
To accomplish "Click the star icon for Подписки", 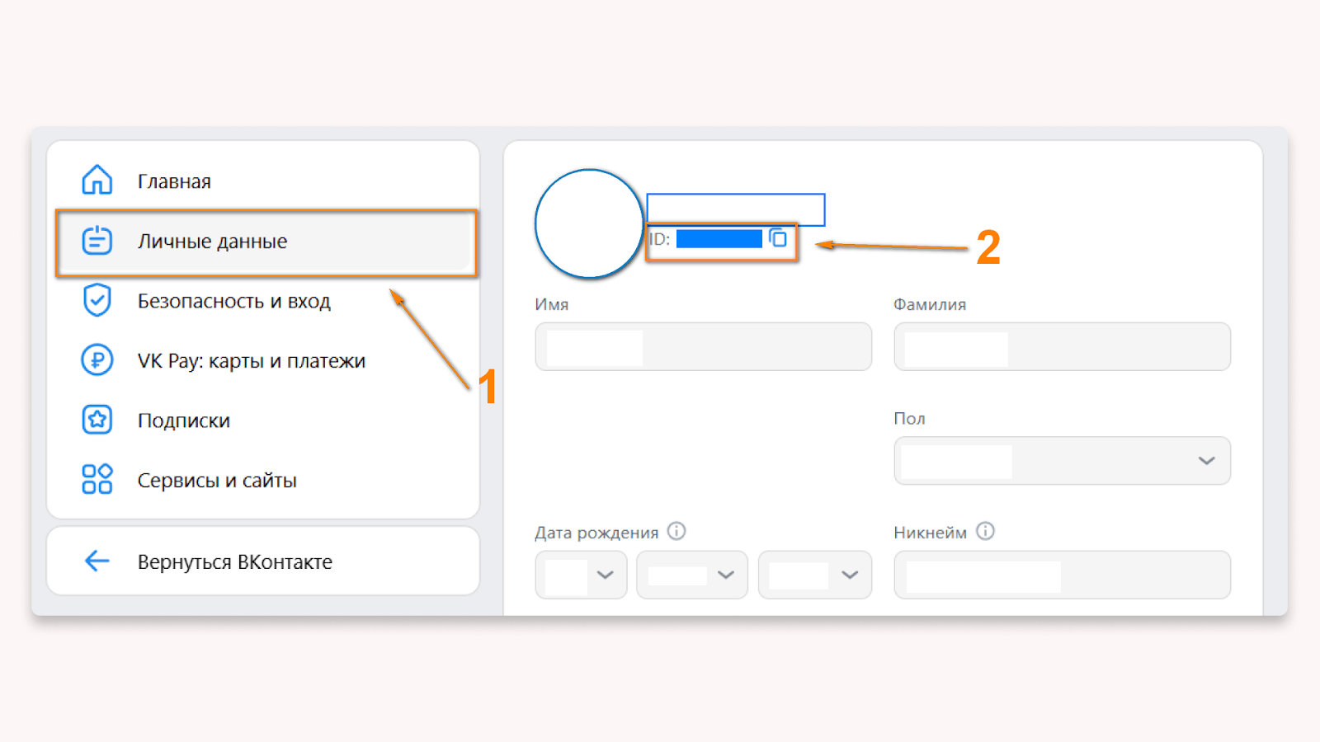I will (97, 420).
